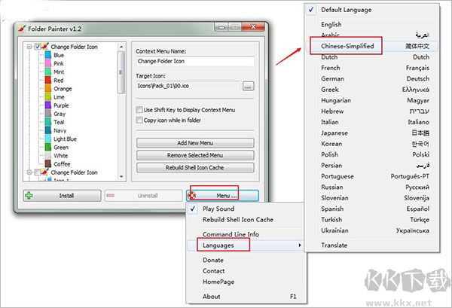Select Japanese language option
The height and width of the screenshot is (308, 452).
(372, 133)
